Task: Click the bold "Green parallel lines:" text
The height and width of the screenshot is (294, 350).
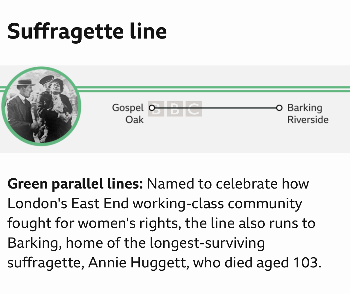Action: (x=75, y=183)
